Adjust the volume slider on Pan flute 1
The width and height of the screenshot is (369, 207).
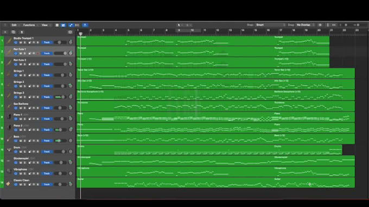click(x=60, y=53)
